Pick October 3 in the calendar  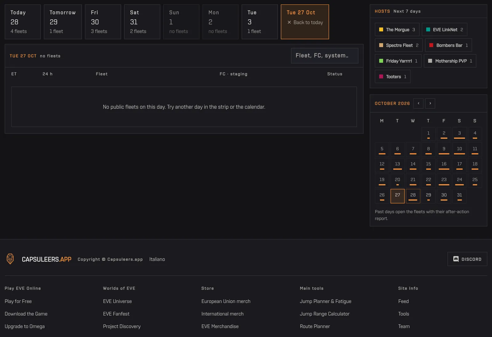pos(459,134)
